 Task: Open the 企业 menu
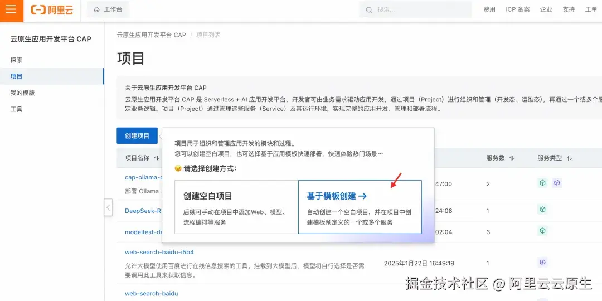coord(546,9)
